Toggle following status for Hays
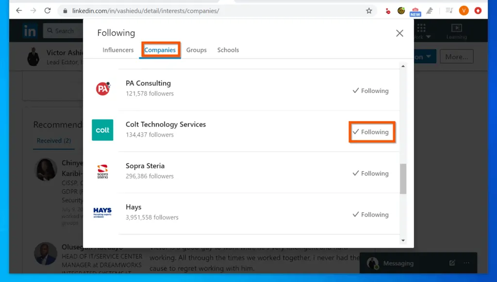Image resolution: width=497 pixels, height=282 pixels. (370, 214)
